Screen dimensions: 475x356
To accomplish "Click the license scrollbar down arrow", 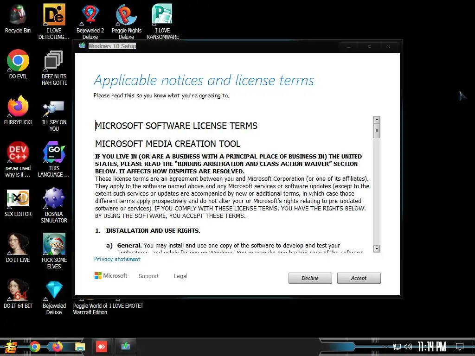I will click(x=377, y=249).
